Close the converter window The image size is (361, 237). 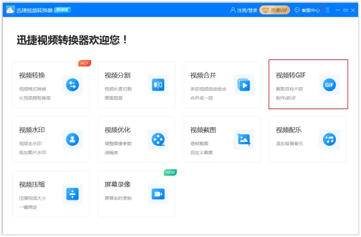pyautogui.click(x=353, y=10)
